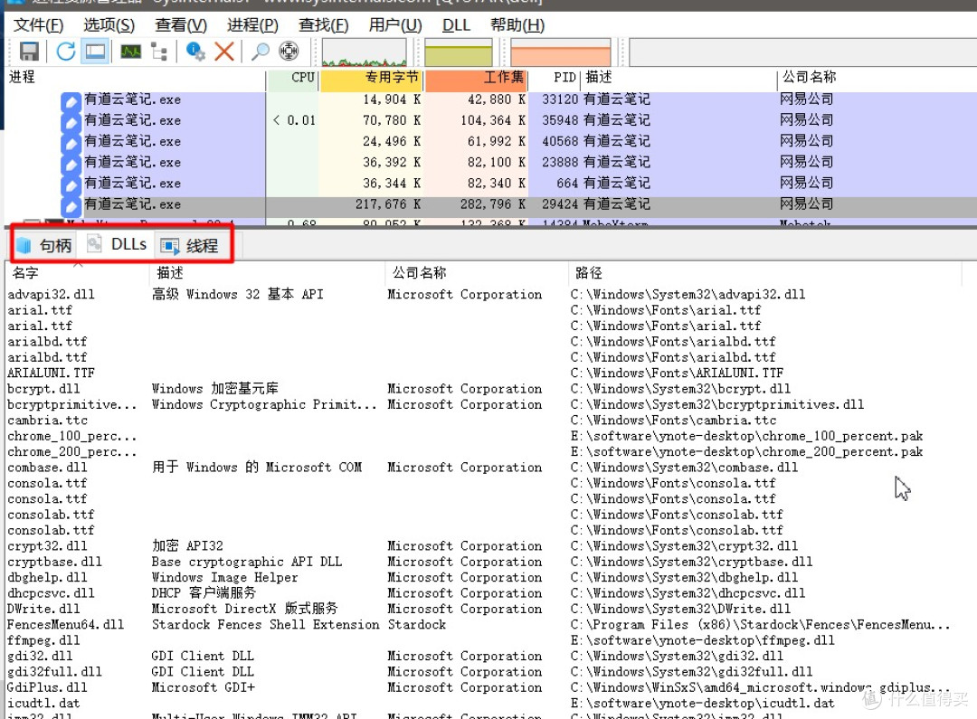This screenshot has width=977, height=719.
Task: Switch to the 句柄 tab
Action: (44, 245)
